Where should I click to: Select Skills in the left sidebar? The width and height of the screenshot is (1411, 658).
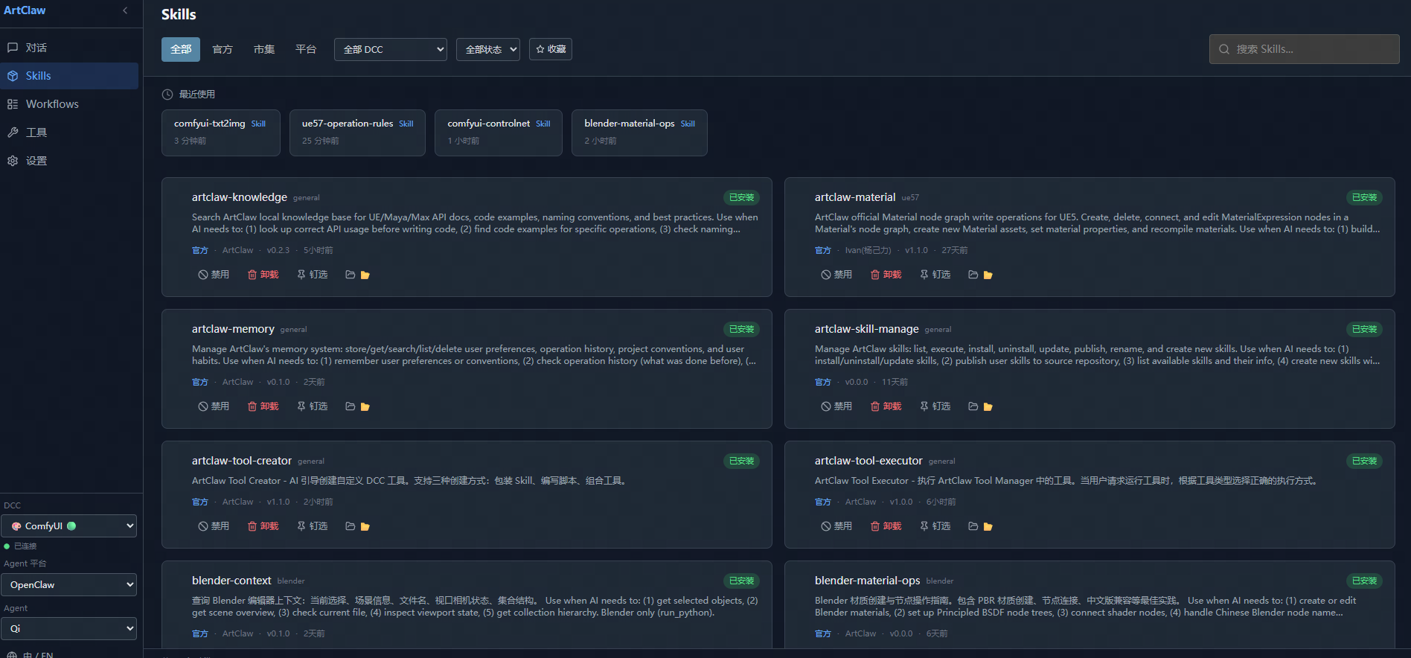coord(69,76)
